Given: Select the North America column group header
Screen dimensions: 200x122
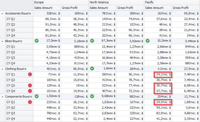Looking at the screenshot, I should coord(116,2).
